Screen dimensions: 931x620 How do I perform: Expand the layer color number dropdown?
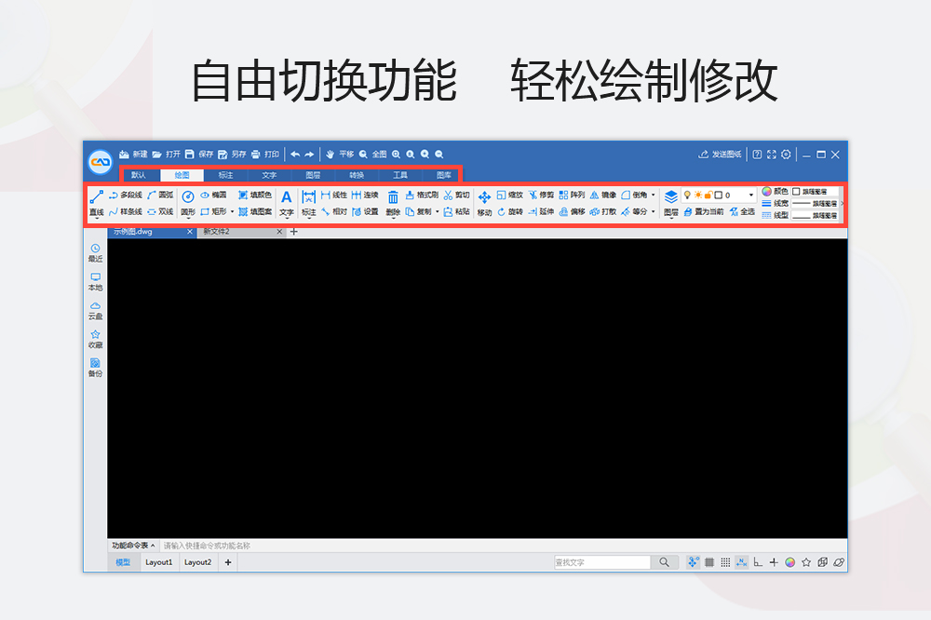[x=752, y=195]
